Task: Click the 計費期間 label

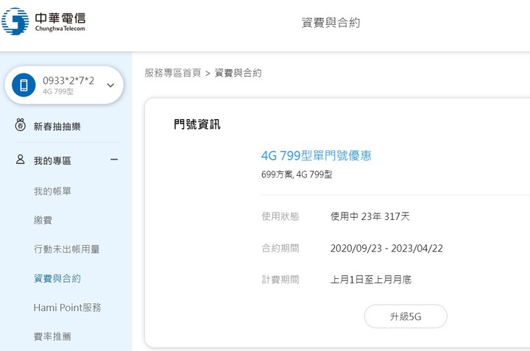Action: [280, 280]
